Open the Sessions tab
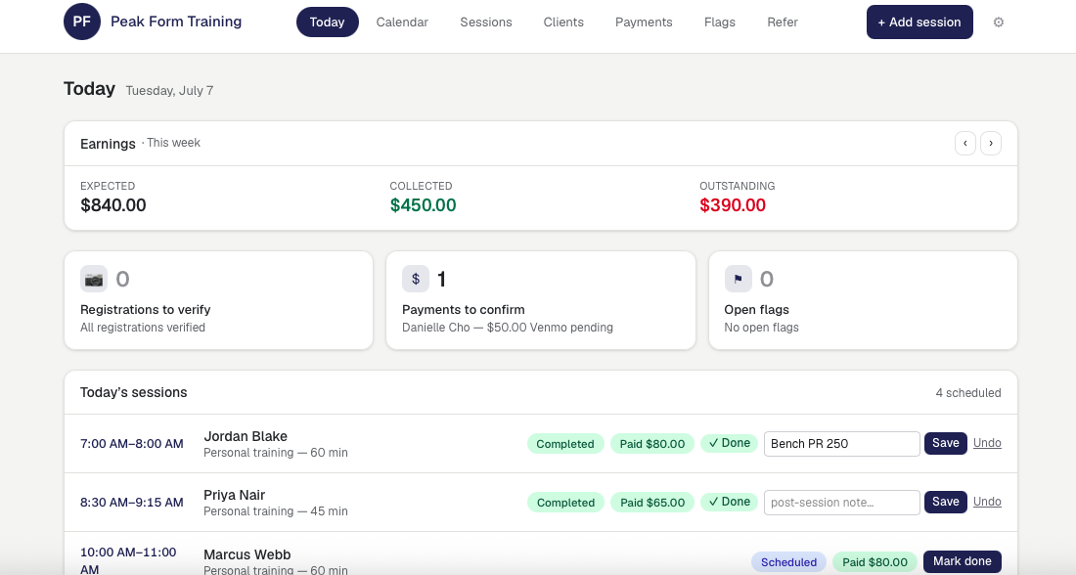This screenshot has height=575, width=1076. click(486, 22)
